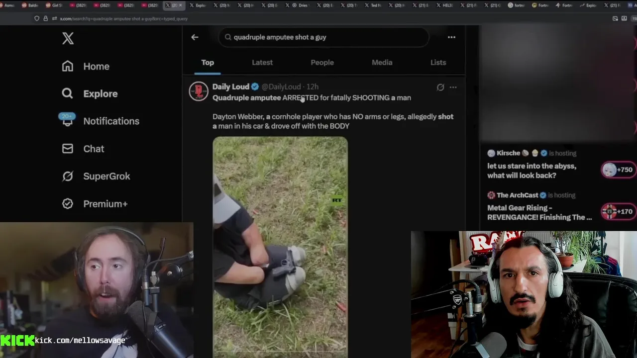Click 'Kirsche is hosting' label
Screen dimensions: 637x358
click(x=531, y=153)
